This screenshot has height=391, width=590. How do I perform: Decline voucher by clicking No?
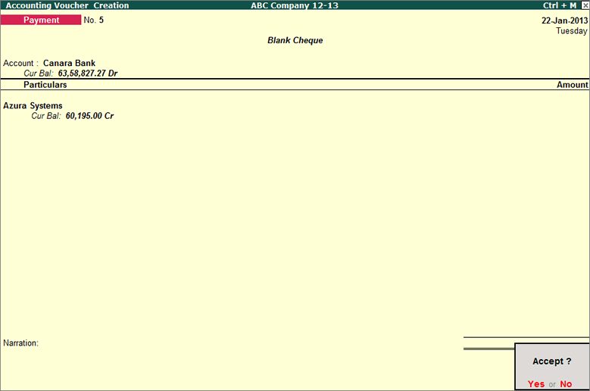(x=566, y=384)
